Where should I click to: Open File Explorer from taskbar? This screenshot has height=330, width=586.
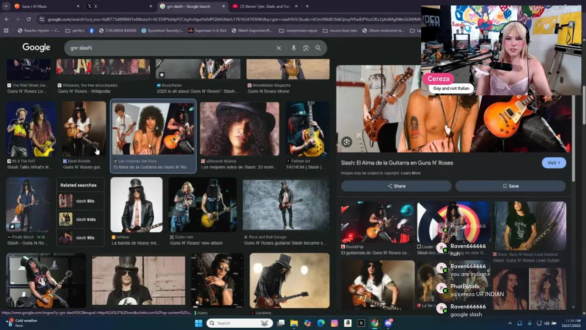point(294,323)
